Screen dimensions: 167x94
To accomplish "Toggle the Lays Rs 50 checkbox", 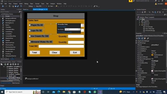I will pyautogui.click(x=30, y=31).
